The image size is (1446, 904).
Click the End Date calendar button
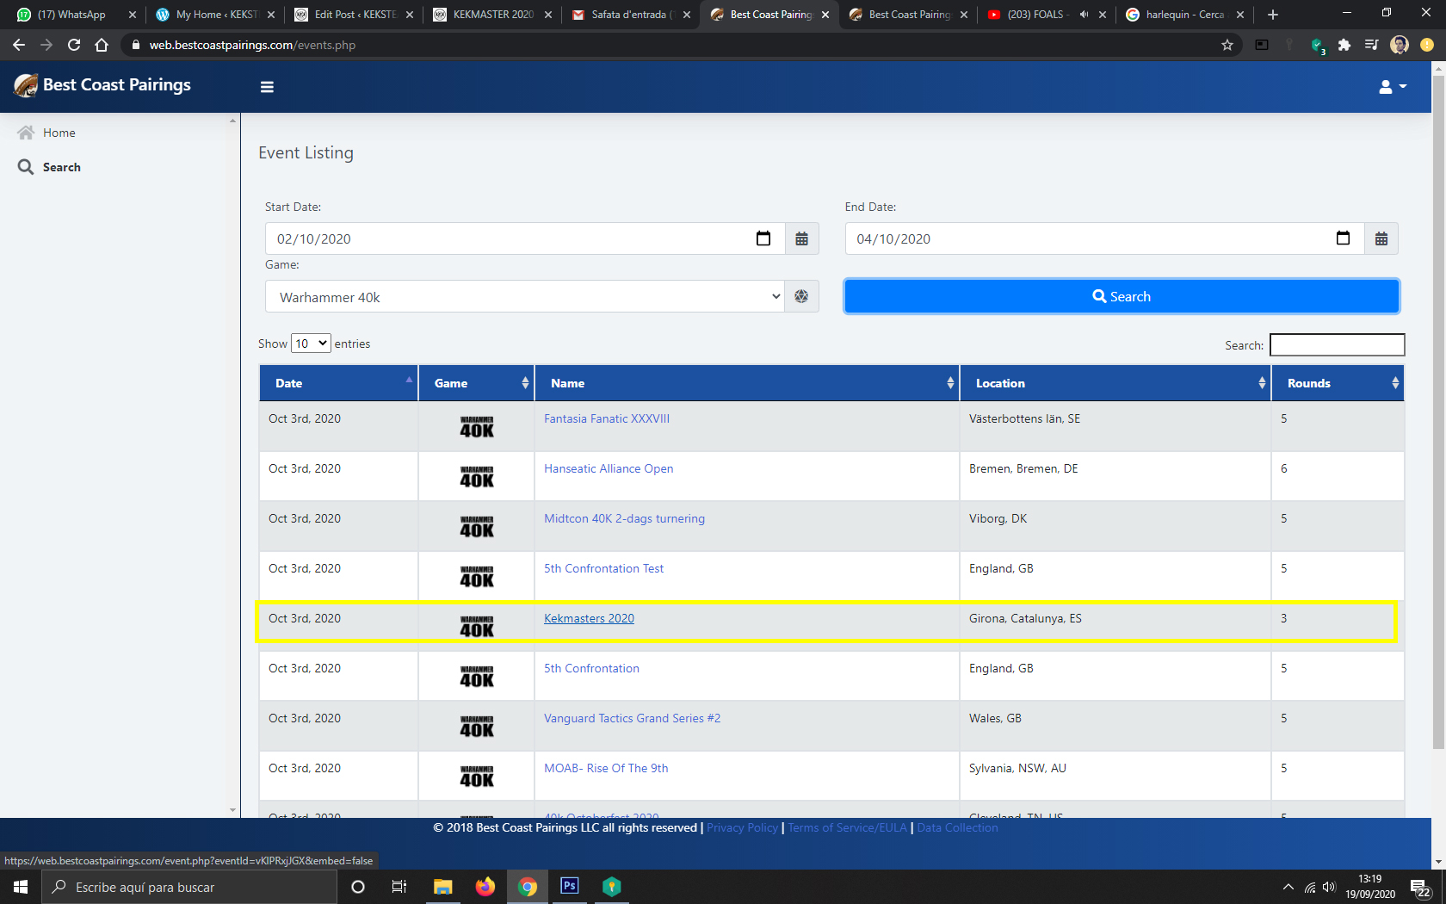[x=1381, y=239]
